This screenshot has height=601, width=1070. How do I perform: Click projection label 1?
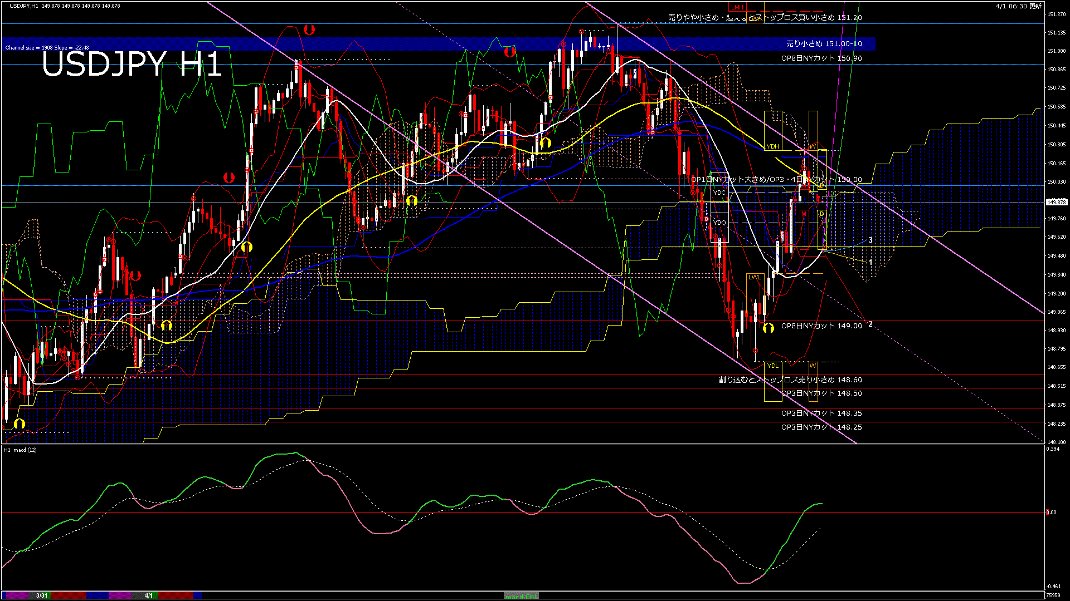870,262
